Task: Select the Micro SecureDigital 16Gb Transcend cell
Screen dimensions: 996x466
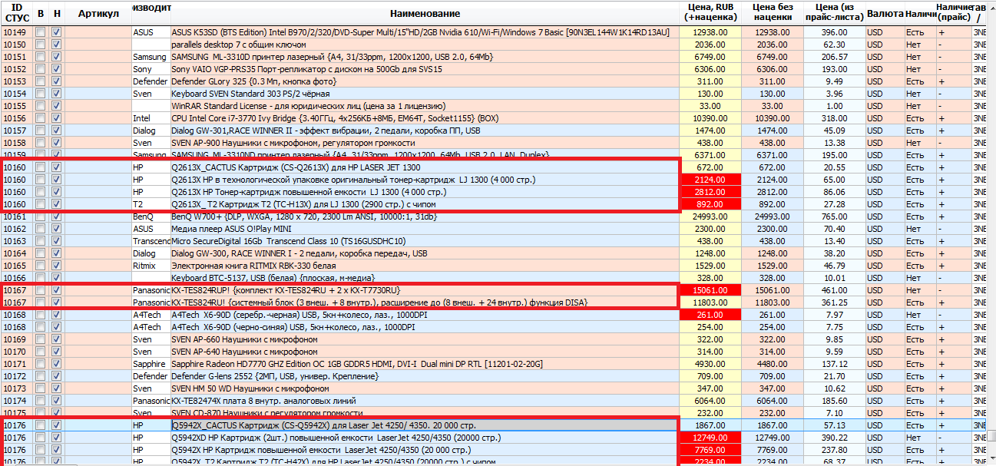Action: 425,241
